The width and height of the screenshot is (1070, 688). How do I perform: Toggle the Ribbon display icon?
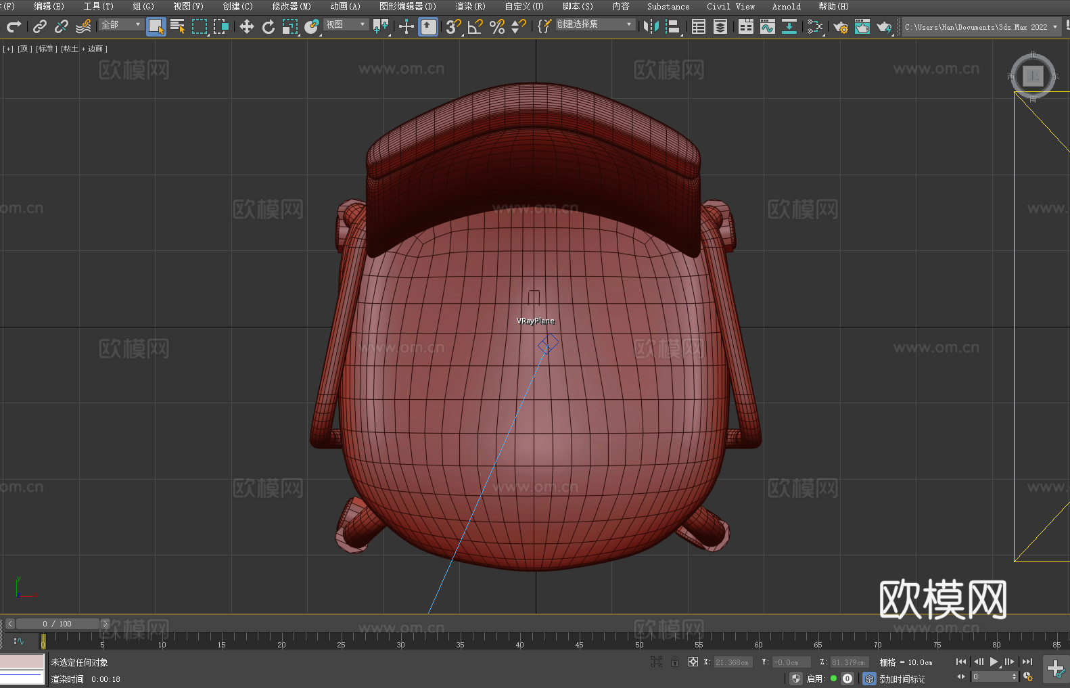[x=746, y=26]
